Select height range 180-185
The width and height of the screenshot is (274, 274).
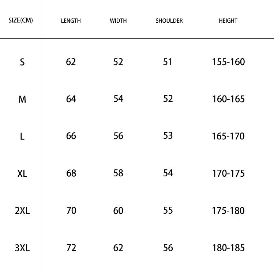coord(228,248)
